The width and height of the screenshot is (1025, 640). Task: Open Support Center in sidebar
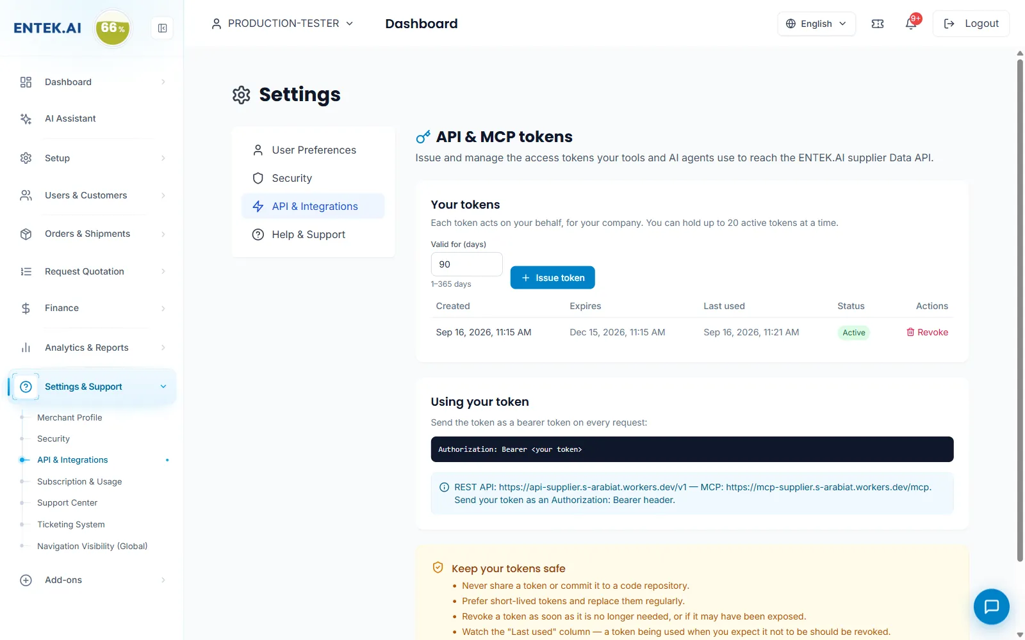coord(67,502)
